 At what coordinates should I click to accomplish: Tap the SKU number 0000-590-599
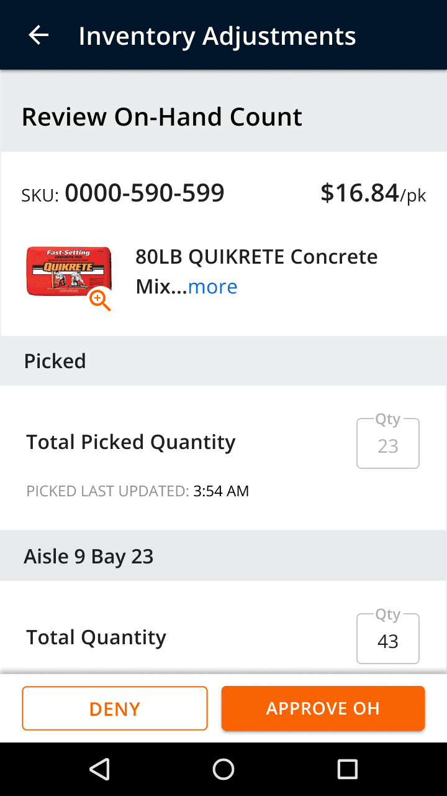[145, 193]
